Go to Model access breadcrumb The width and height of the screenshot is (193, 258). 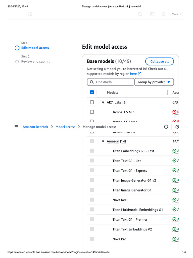(65, 127)
